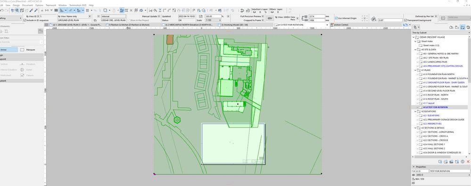The height and width of the screenshot is (186, 471).
Task: Select A1.2 GROUND FLOOR PLAN - DAIRY QUEEN
Action: pos(444,83)
